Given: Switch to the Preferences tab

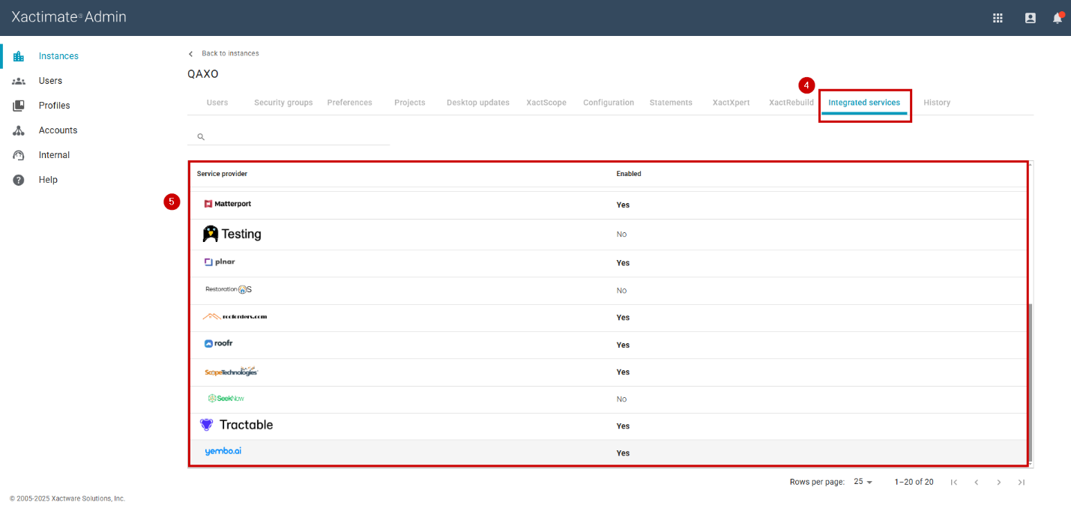Looking at the screenshot, I should (x=349, y=103).
